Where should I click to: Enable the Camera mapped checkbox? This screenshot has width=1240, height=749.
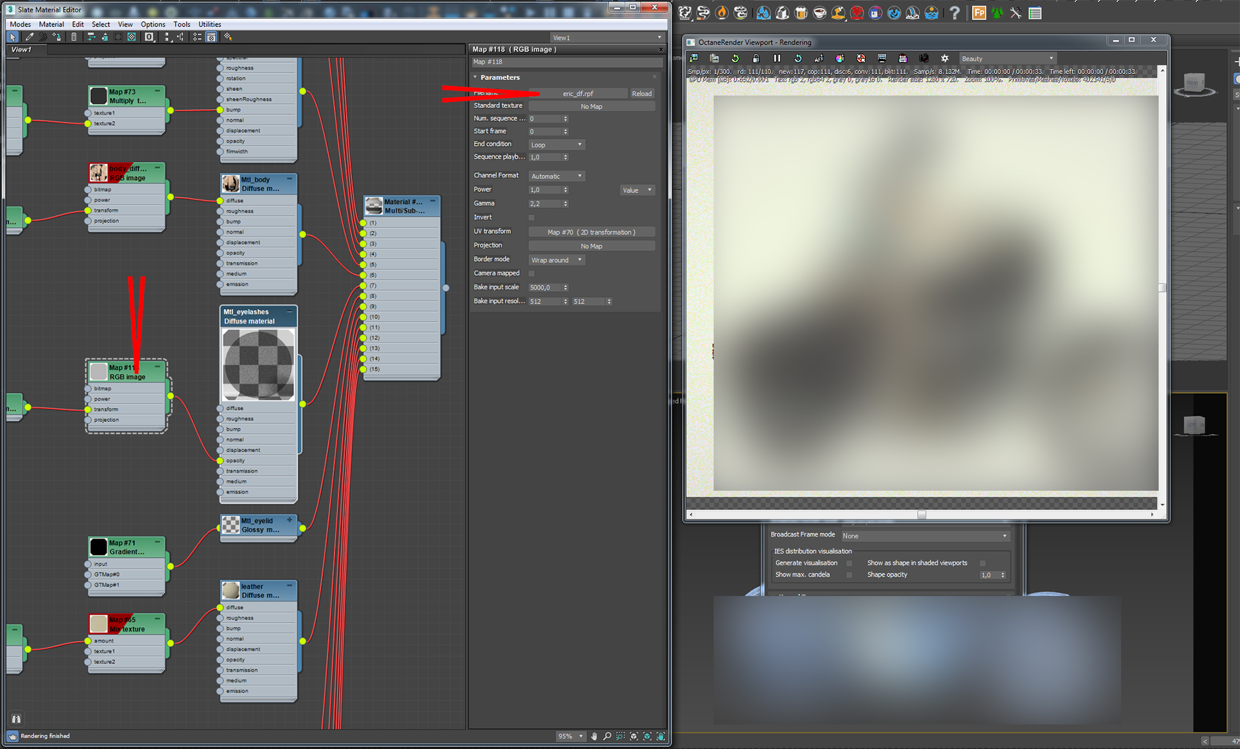[x=532, y=274]
